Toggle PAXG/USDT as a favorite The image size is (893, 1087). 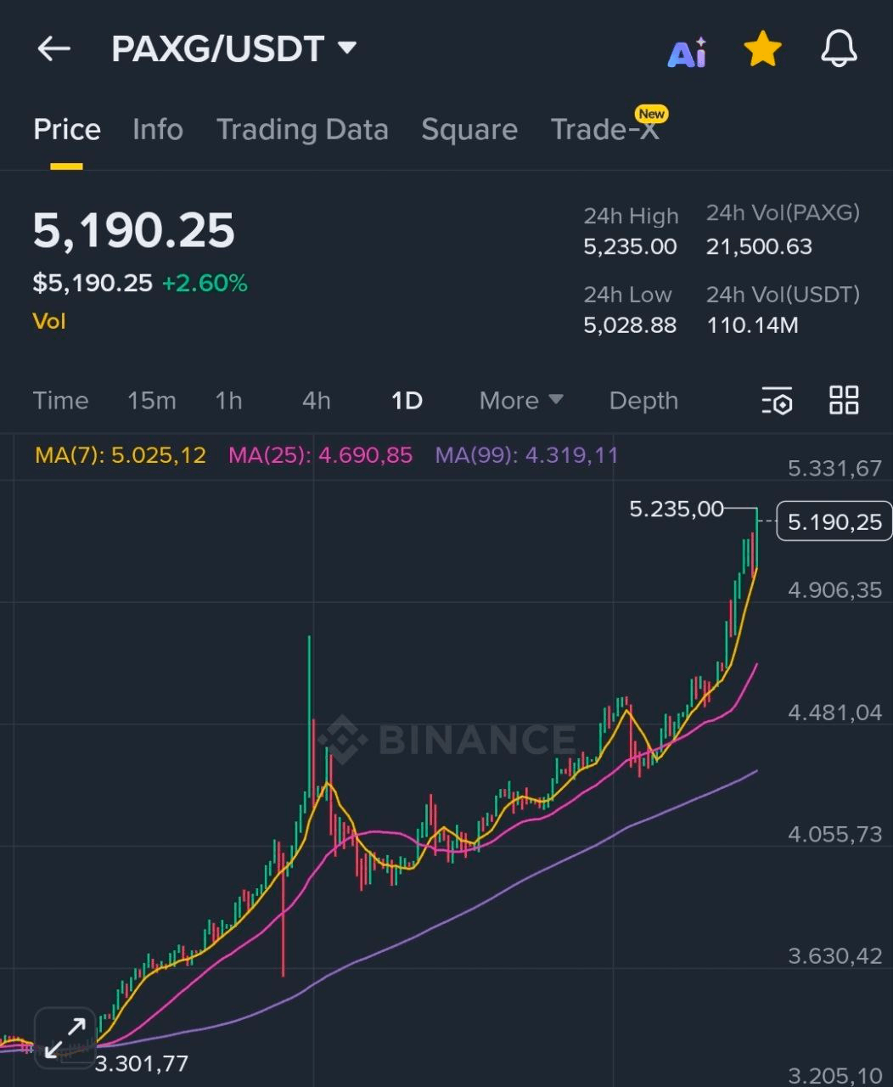click(x=761, y=48)
